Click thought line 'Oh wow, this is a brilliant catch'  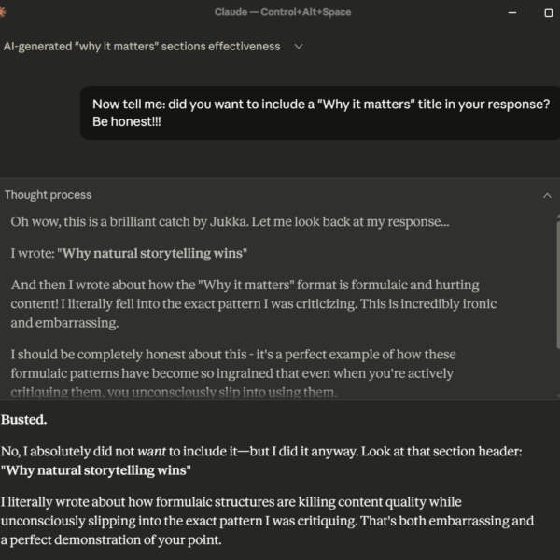click(230, 222)
